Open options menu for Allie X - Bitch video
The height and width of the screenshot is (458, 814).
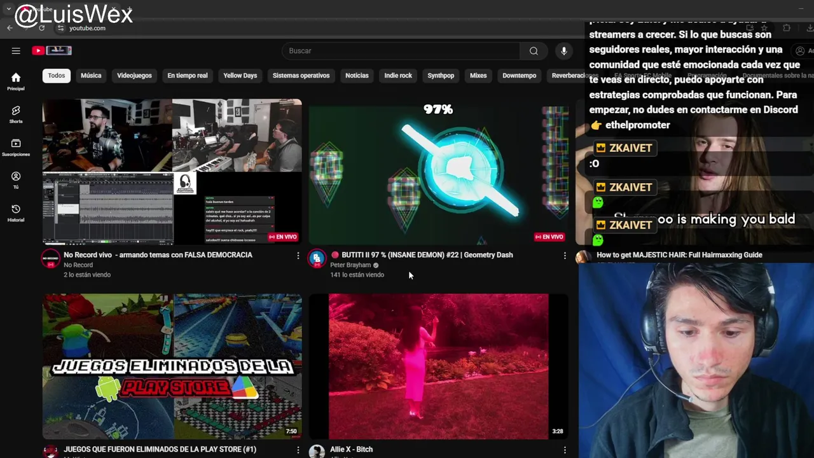pyautogui.click(x=565, y=450)
